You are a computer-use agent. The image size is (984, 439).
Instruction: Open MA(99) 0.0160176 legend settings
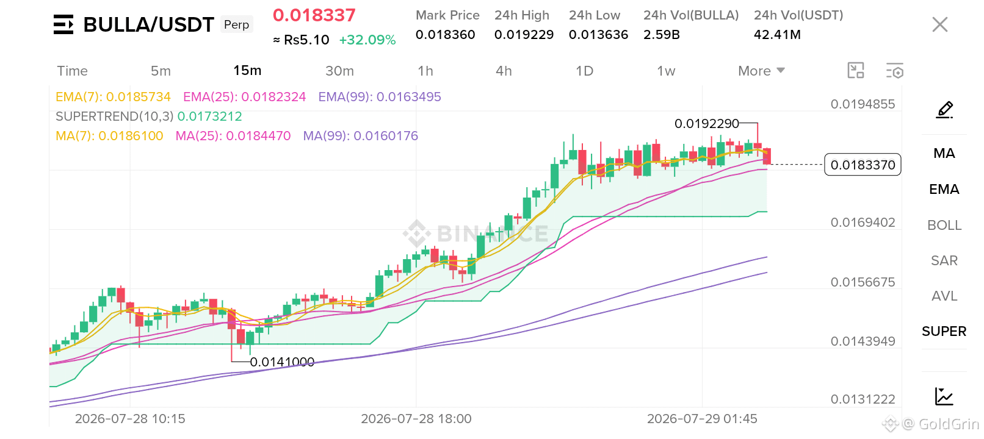pyautogui.click(x=361, y=136)
